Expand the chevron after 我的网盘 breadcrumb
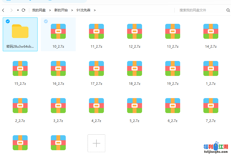Viewport: 231px width, 156px height. coord(50,10)
